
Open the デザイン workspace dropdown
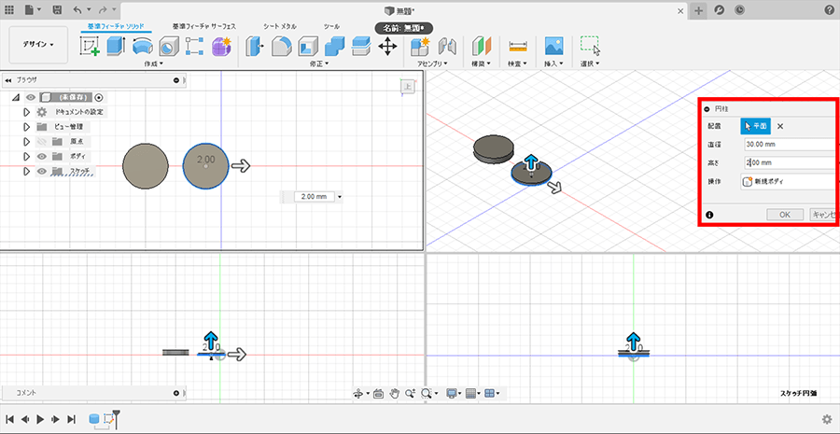click(x=38, y=44)
